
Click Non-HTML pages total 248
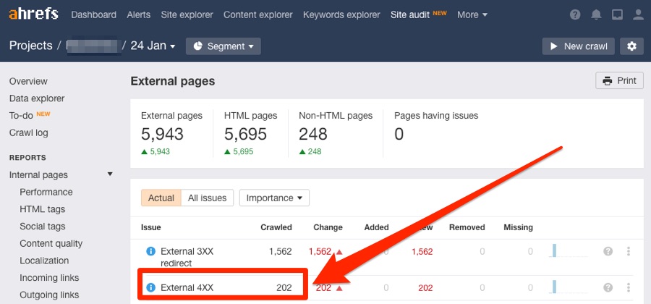coord(313,134)
